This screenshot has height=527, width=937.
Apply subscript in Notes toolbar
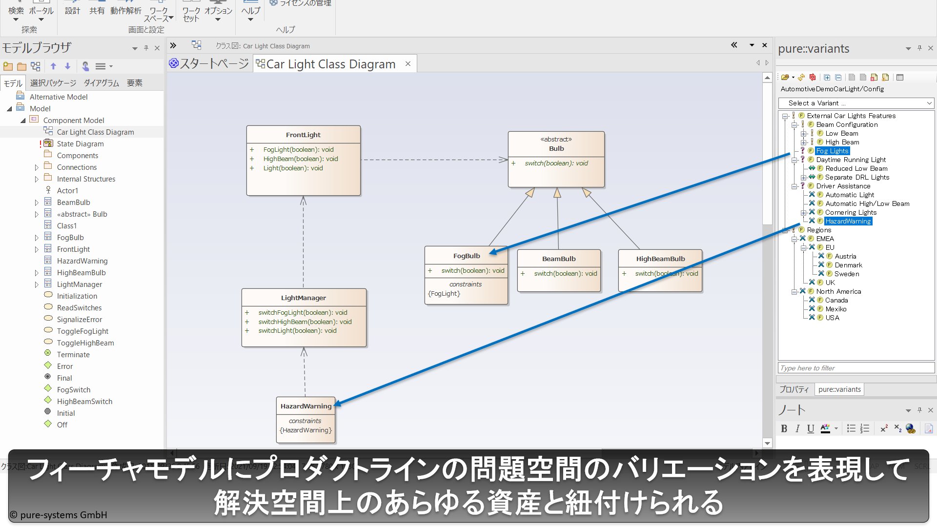(x=897, y=428)
